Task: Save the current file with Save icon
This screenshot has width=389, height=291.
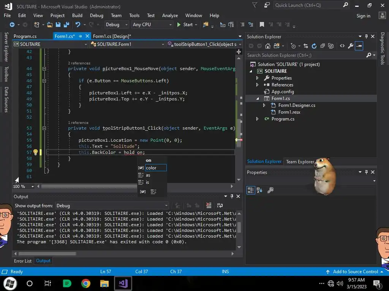Action: click(58, 25)
